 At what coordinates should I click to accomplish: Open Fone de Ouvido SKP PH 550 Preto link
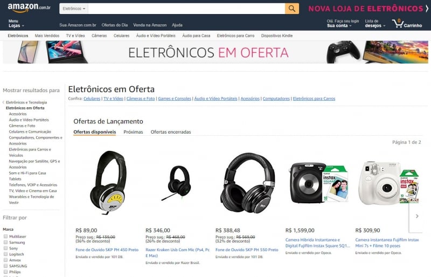pyautogui.click(x=247, y=250)
